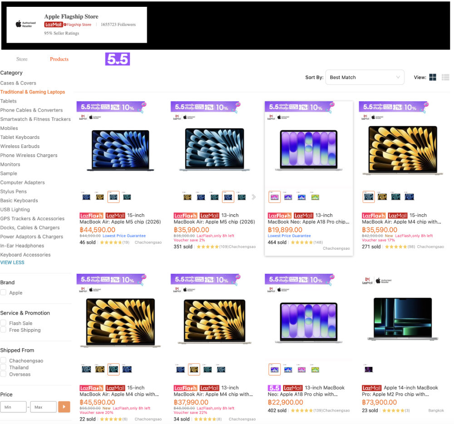454x424 pixels.
Task: Select first color swatch of ฿22,900.00 MacBook Neo
Action: click(275, 370)
